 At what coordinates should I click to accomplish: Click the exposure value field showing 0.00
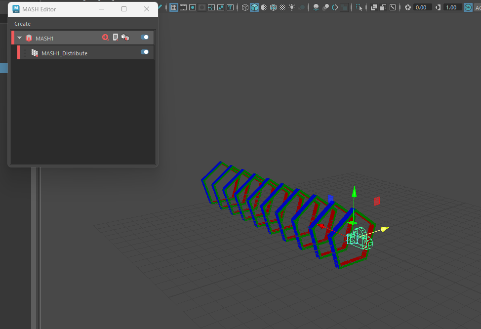click(421, 7)
